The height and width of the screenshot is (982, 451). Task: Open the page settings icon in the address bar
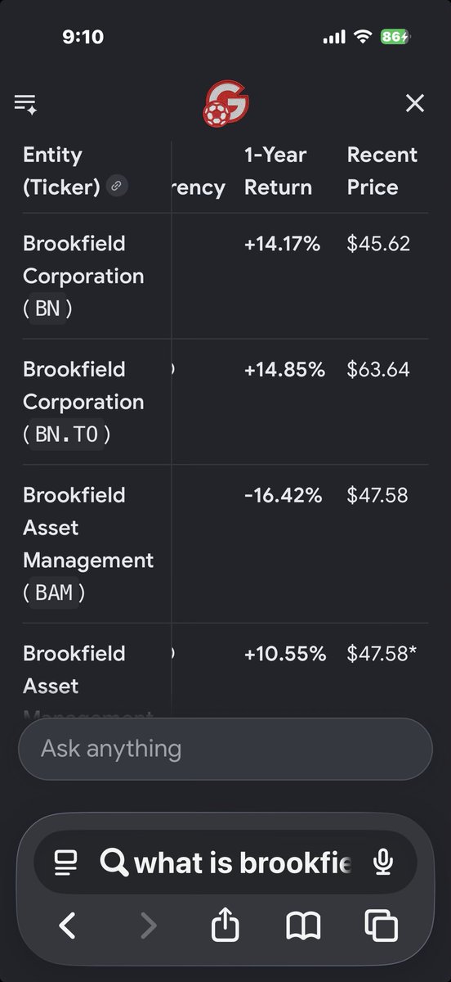pyautogui.click(x=65, y=862)
